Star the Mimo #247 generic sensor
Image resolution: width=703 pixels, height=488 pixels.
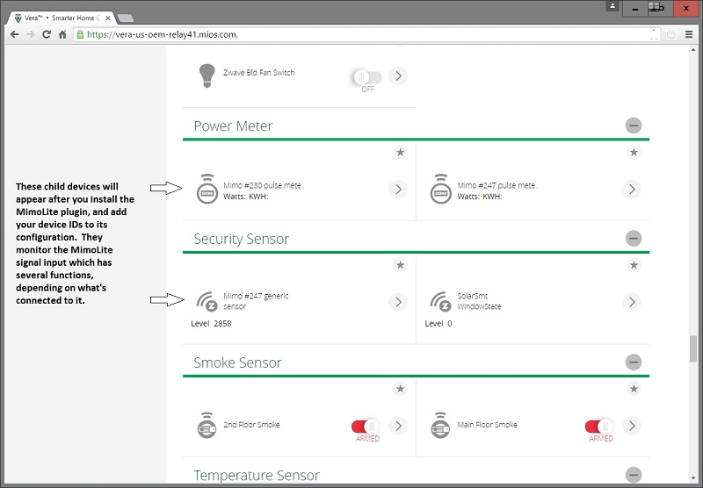click(x=401, y=265)
